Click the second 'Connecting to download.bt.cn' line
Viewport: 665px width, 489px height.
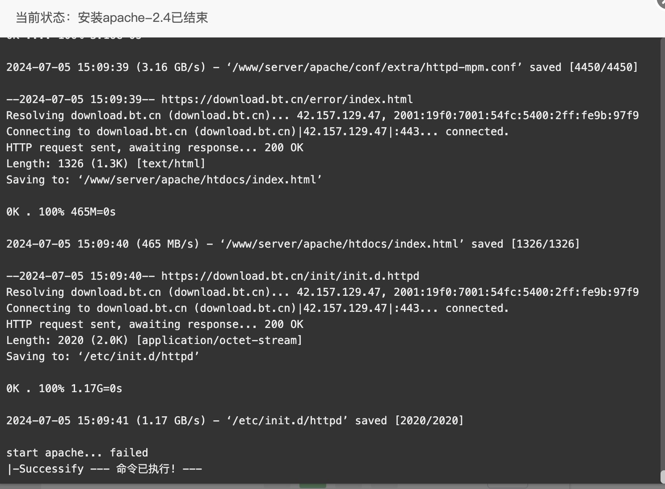click(x=257, y=308)
